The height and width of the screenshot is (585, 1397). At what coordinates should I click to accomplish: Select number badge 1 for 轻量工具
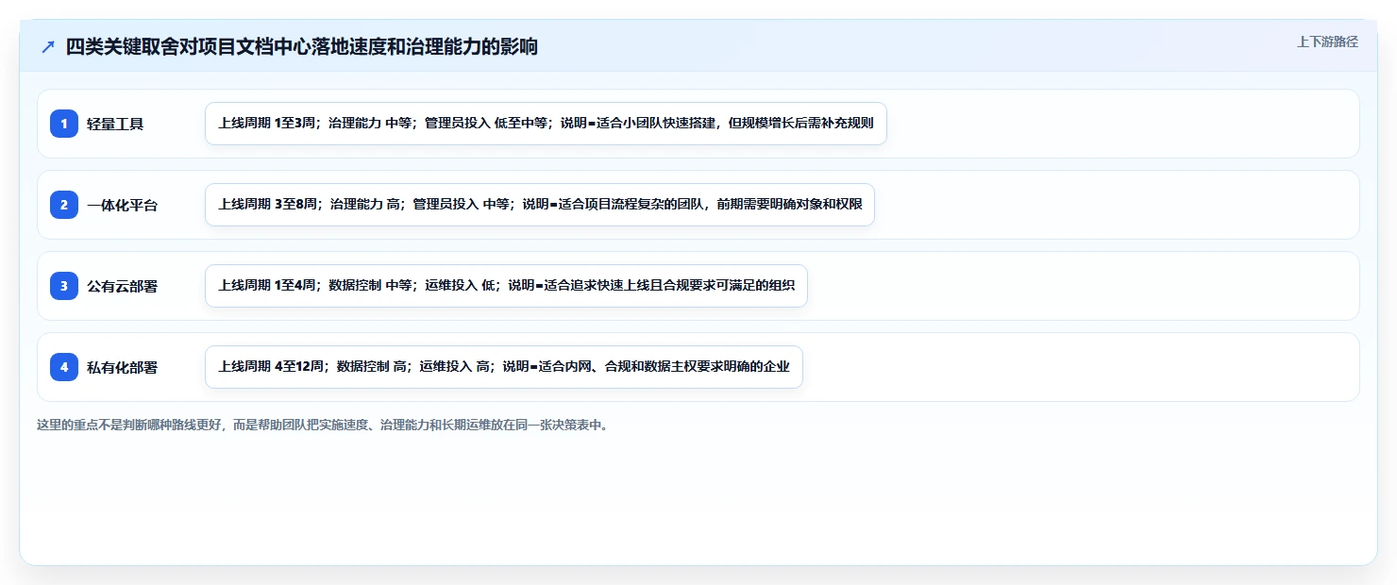tap(64, 124)
